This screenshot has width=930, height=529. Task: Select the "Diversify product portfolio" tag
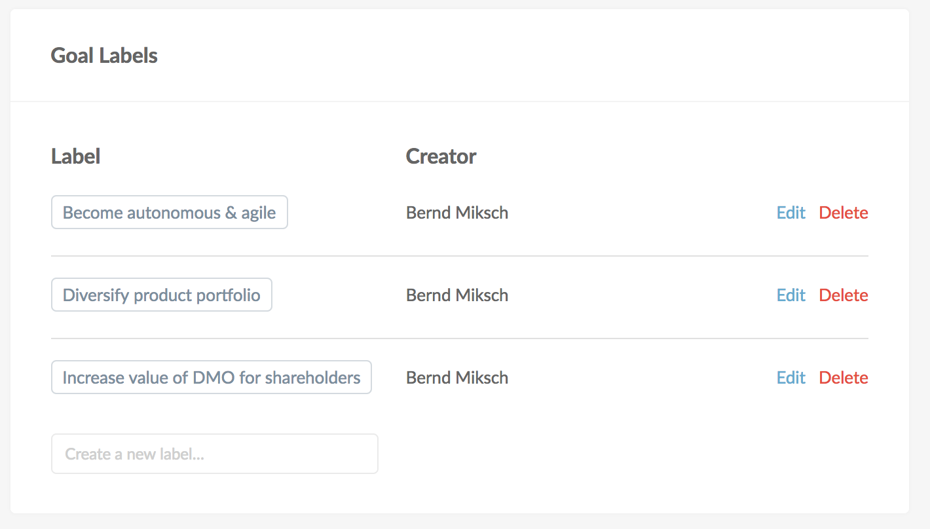(x=162, y=295)
